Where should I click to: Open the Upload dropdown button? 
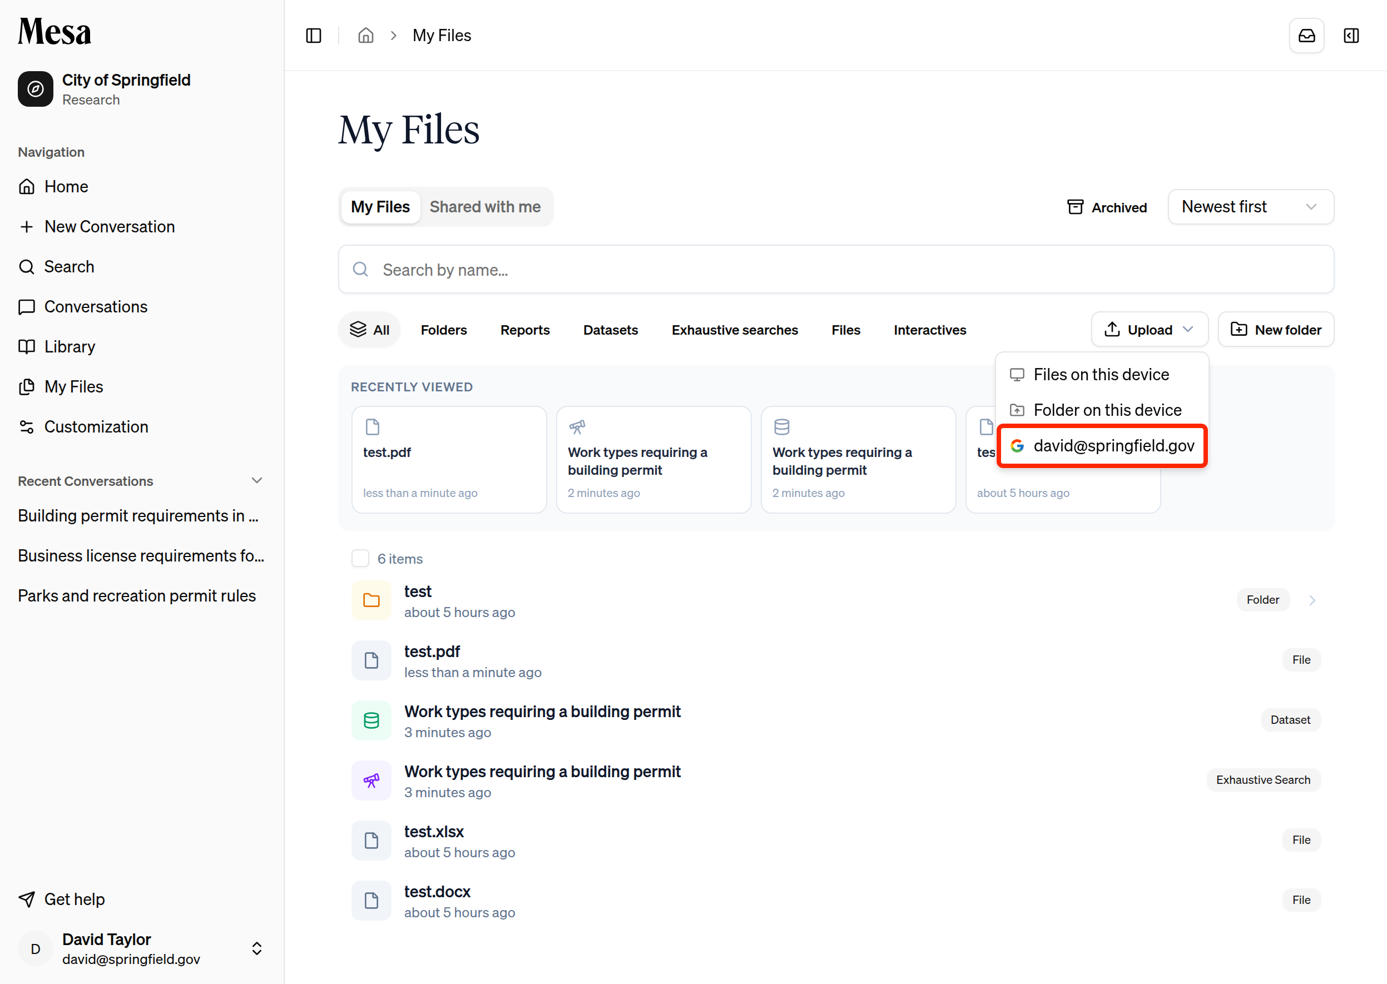(1150, 329)
